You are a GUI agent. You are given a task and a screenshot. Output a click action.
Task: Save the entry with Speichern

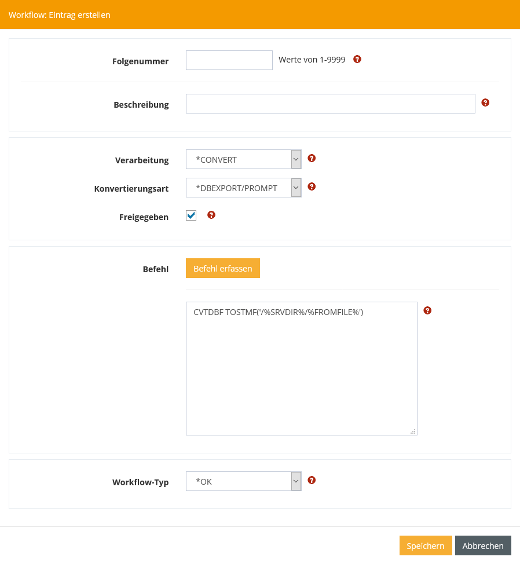coord(425,545)
